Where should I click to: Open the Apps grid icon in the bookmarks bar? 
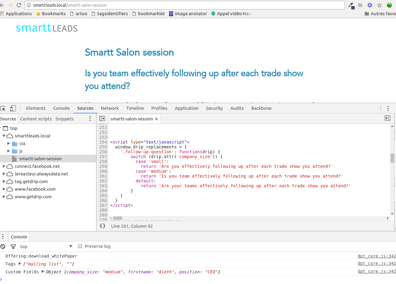coord(2,14)
